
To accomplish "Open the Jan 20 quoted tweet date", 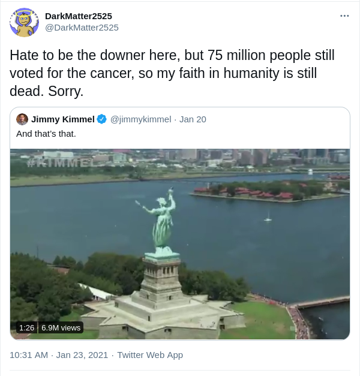I will click(193, 119).
